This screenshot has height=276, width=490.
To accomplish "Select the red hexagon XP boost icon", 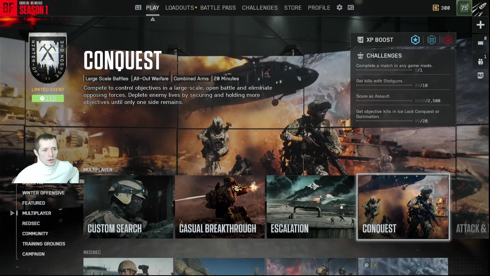I will click(448, 40).
